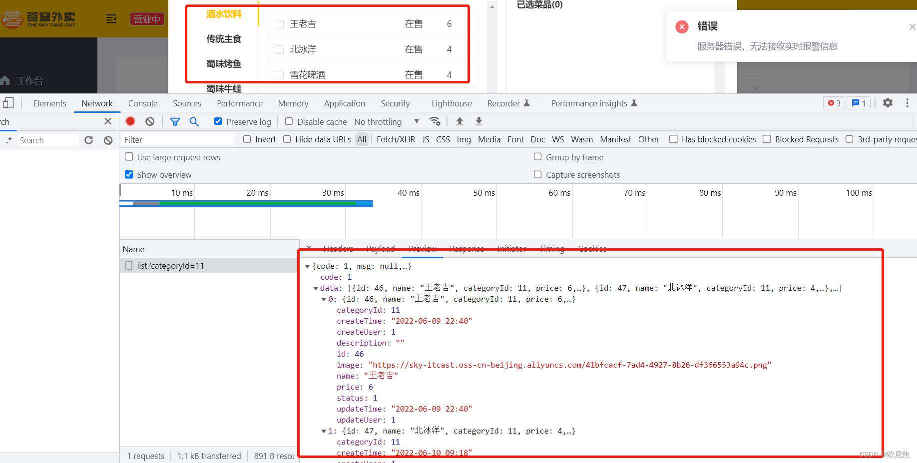Close the error notification popup
This screenshot has height=463, width=917.
click(912, 27)
